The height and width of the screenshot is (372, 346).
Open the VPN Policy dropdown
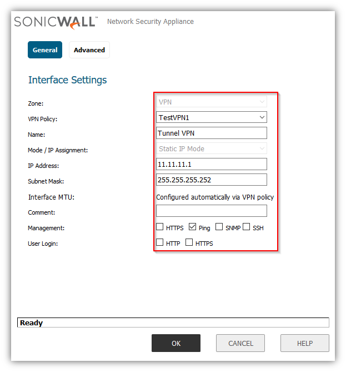[x=212, y=117]
